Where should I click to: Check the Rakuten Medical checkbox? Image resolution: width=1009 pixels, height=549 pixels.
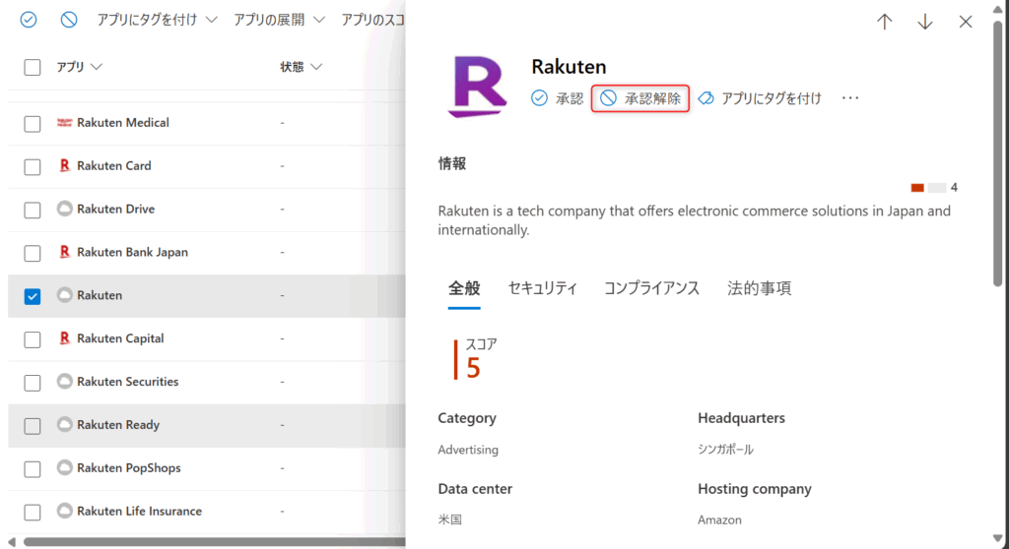(33, 123)
